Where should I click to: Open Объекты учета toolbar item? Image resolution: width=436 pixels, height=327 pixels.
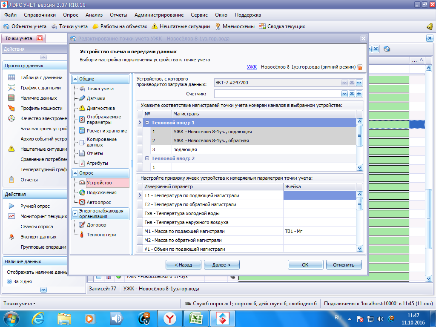click(x=25, y=26)
